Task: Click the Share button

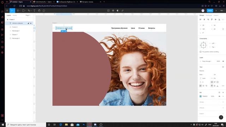Action: 210,11
